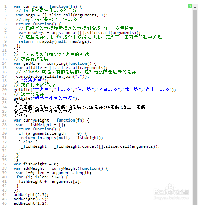Click the output line starting '合法老婆;大老婆'
The height and width of the screenshot is (205, 200).
coord(79,107)
